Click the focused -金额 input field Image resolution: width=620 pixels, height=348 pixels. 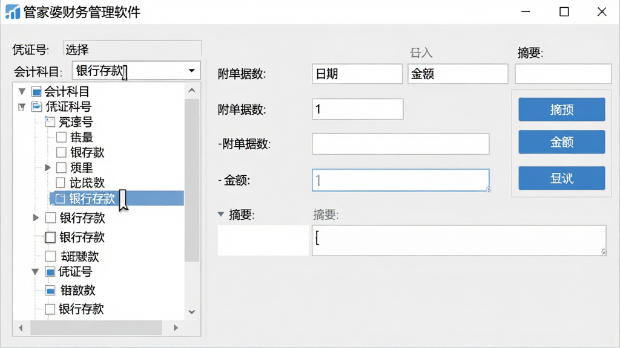(401, 180)
